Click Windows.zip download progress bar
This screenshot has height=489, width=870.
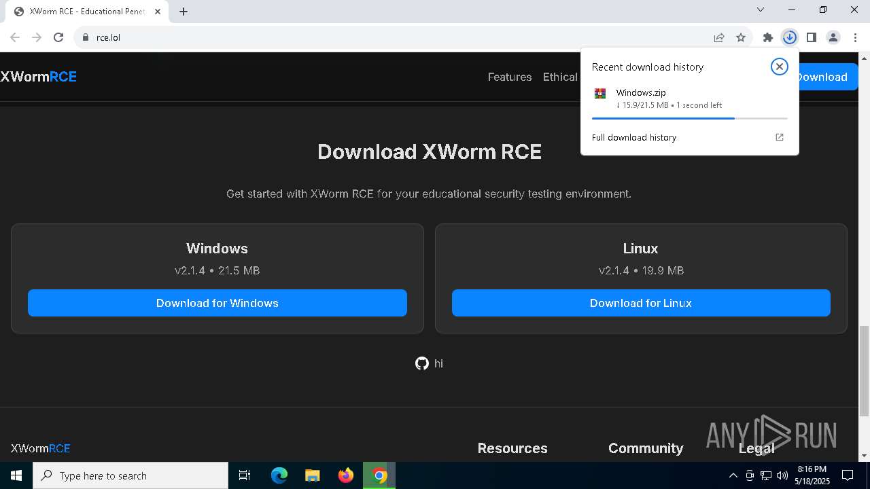tap(689, 118)
